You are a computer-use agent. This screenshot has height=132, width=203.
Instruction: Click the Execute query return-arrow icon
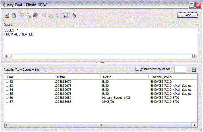66,15
